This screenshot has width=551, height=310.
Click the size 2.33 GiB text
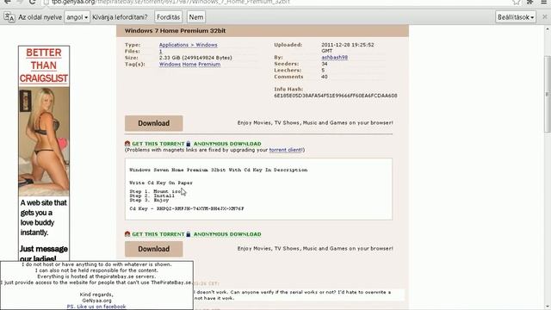(x=195, y=58)
